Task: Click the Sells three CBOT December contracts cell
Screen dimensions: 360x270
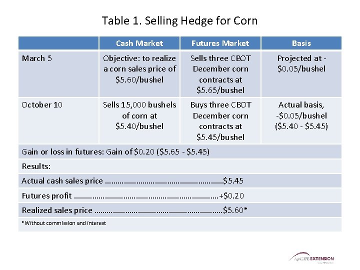Action: coord(220,74)
